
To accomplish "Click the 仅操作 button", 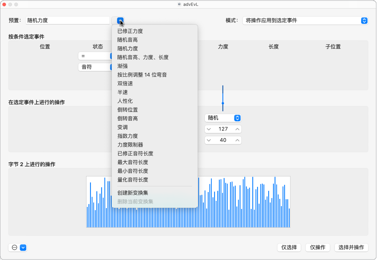I will [x=318, y=247].
